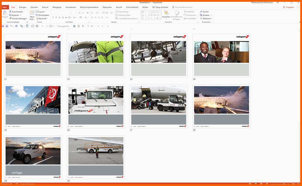
Task: Click the undo arrow in quick access toolbar
Action: [x=11, y=26]
